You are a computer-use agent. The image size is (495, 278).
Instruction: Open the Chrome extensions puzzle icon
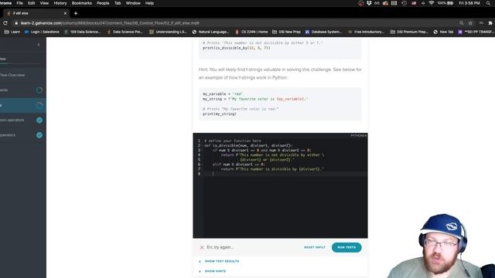[x=490, y=23]
